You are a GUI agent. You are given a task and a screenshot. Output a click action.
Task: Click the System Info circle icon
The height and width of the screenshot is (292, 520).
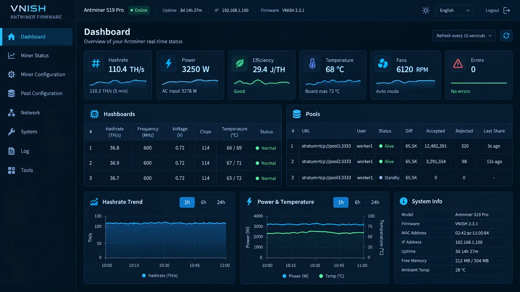[403, 201]
